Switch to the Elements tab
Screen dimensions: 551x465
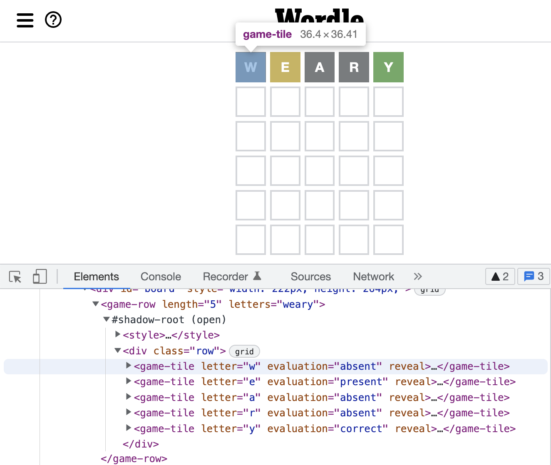pos(96,277)
